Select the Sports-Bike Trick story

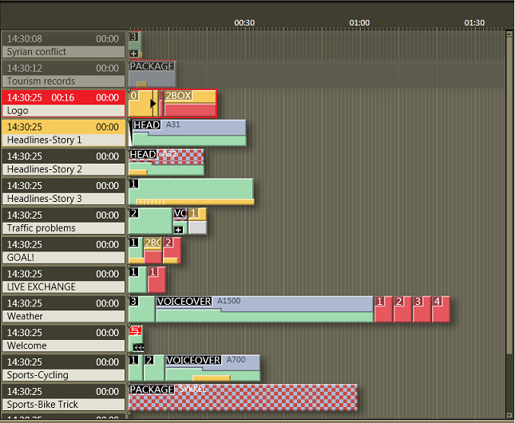tap(63, 397)
